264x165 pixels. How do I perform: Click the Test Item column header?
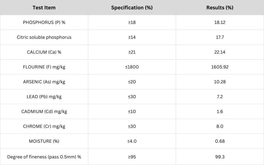point(44,8)
